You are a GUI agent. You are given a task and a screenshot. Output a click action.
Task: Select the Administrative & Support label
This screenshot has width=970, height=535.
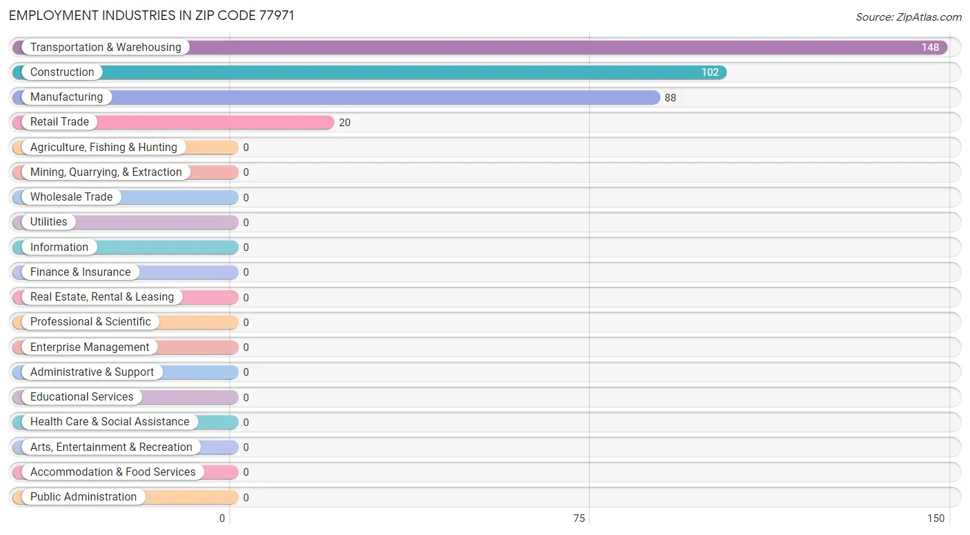92,372
